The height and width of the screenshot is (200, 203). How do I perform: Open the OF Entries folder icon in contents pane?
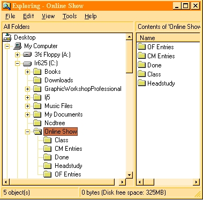click(142, 47)
